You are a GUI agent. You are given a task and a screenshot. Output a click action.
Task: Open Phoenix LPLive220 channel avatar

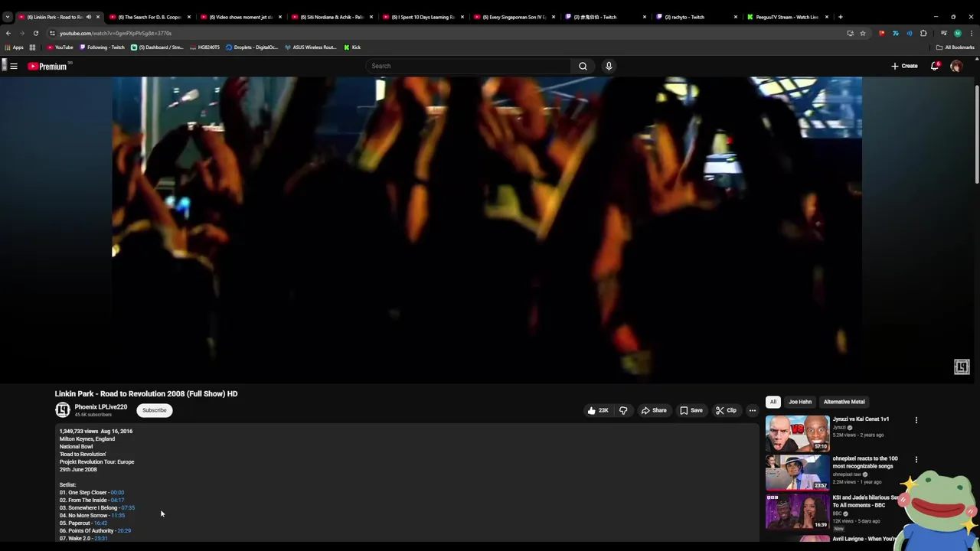[x=63, y=410]
